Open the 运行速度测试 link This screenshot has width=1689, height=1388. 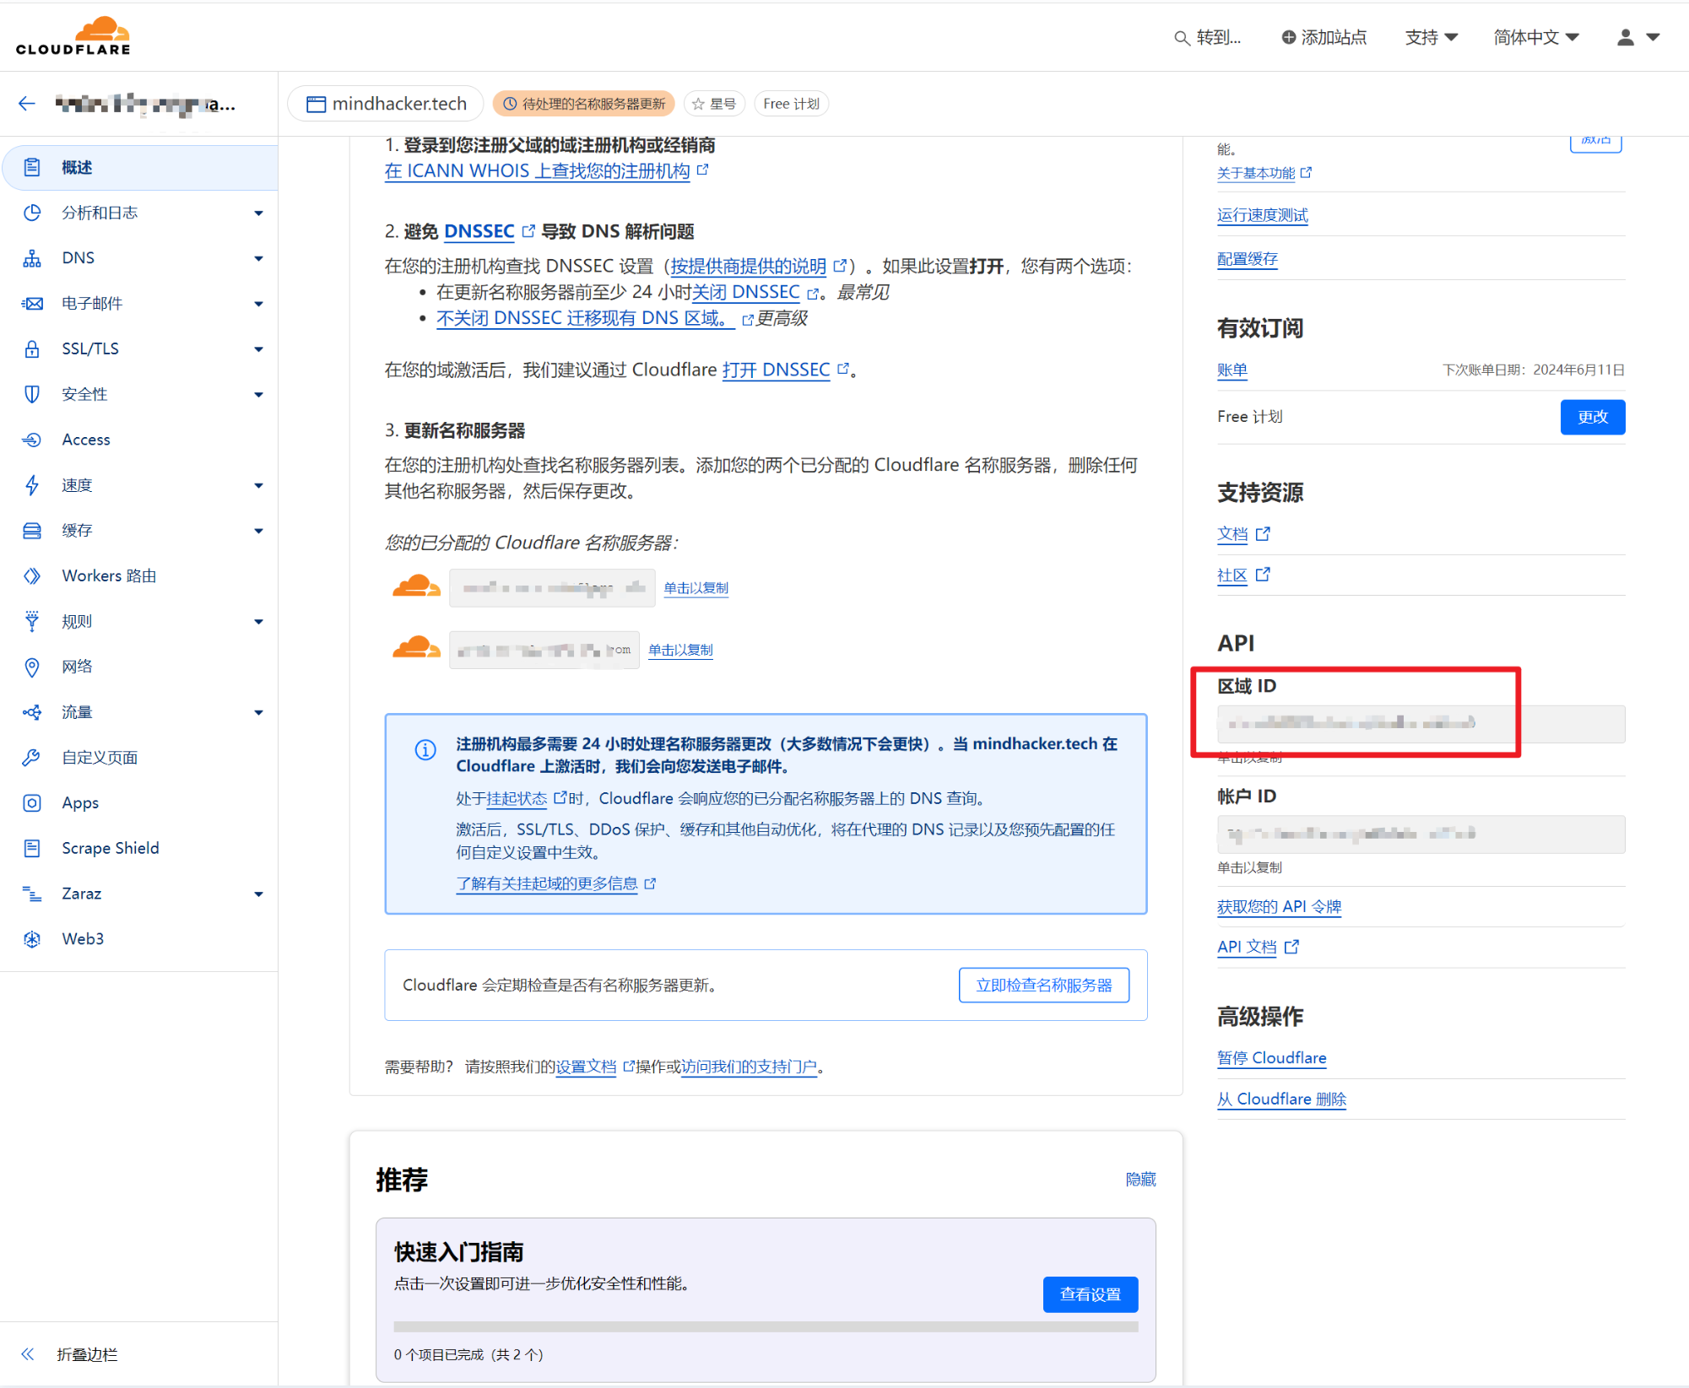pyautogui.click(x=1262, y=215)
